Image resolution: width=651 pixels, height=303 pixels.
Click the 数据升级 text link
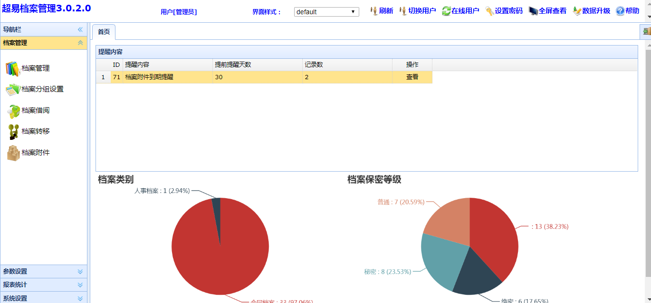point(596,11)
